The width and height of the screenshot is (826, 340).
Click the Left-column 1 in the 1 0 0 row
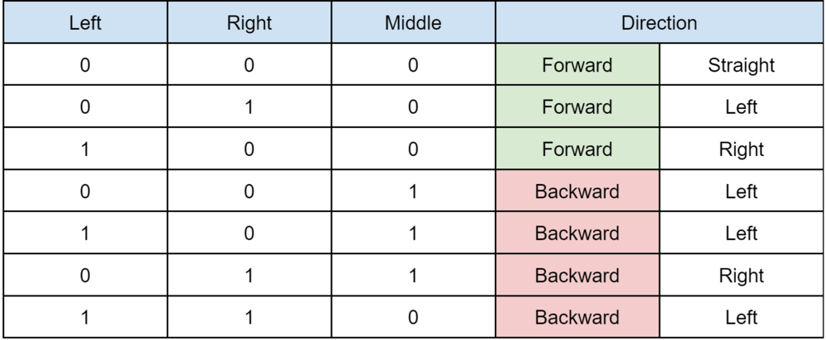[x=85, y=149]
